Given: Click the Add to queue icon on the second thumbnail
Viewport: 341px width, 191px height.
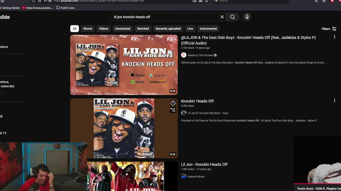Looking at the screenshot, I should (x=173, y=110).
